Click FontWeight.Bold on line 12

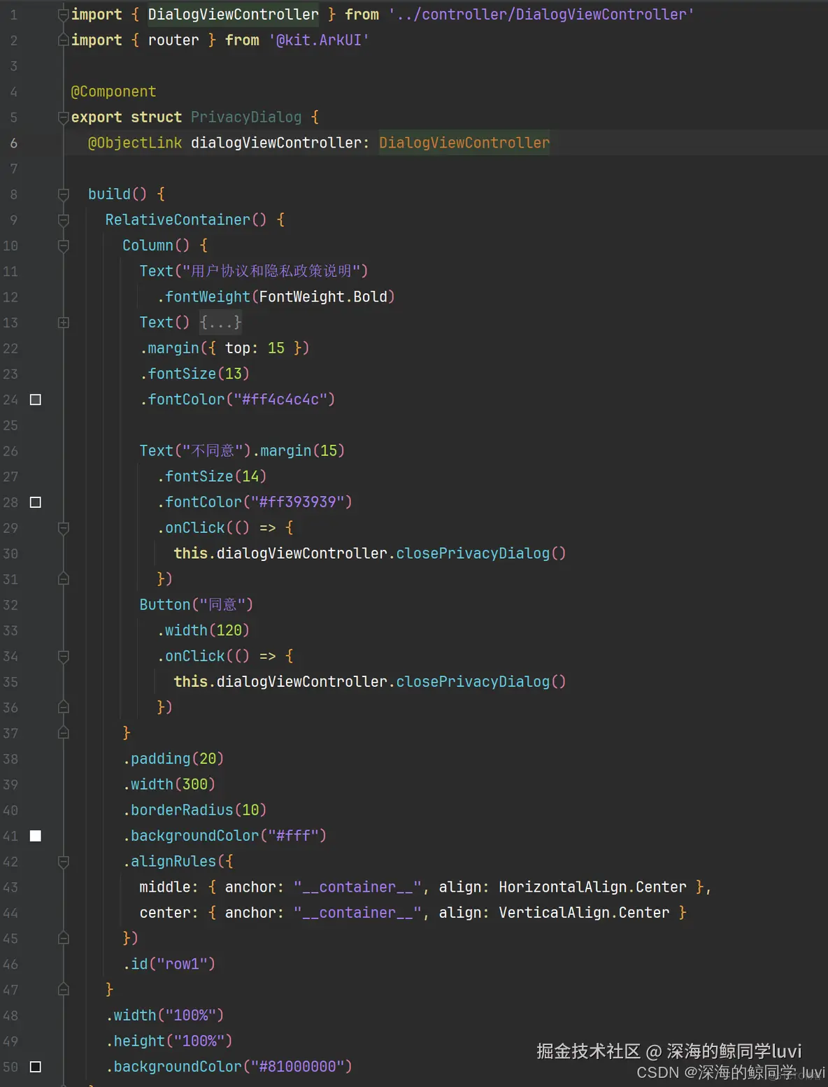click(x=323, y=297)
